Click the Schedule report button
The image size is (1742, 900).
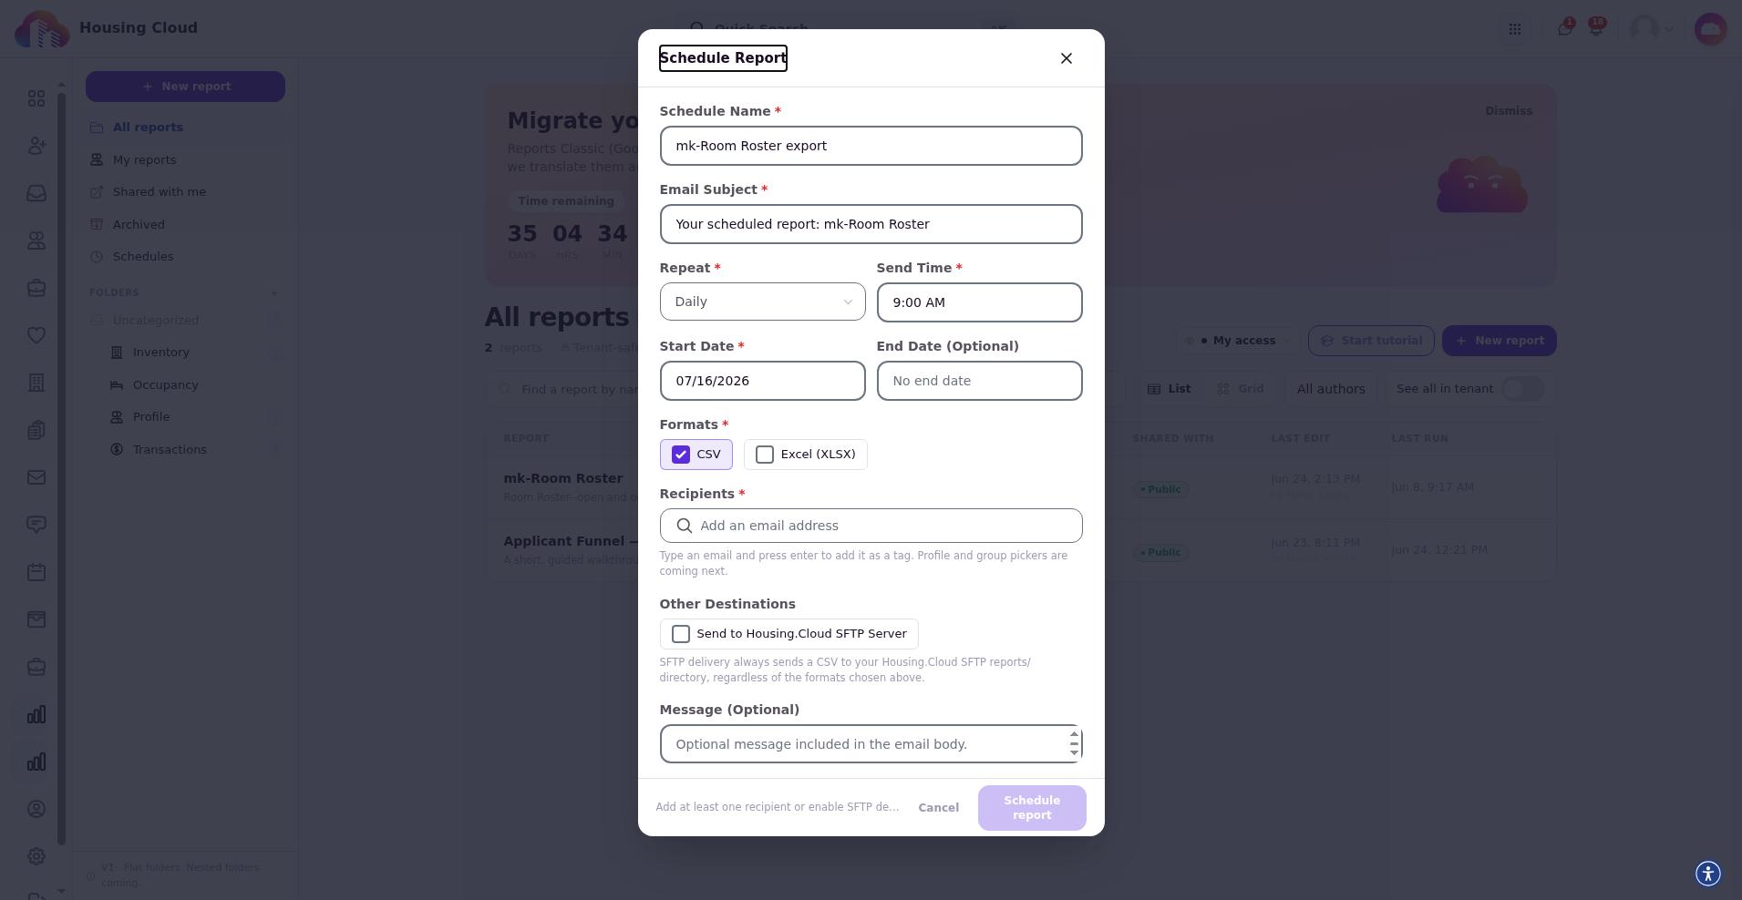[1032, 808]
